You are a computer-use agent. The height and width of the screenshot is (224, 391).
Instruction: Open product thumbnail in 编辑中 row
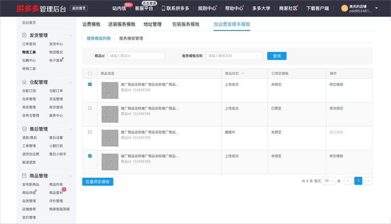click(110, 138)
